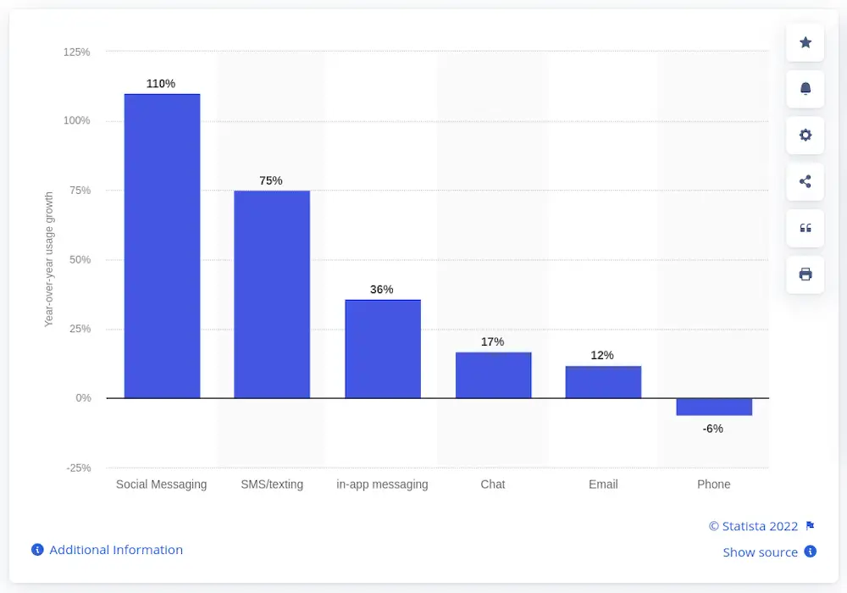Click the Show source link
Viewport: 847px width, 593px height.
pos(760,552)
